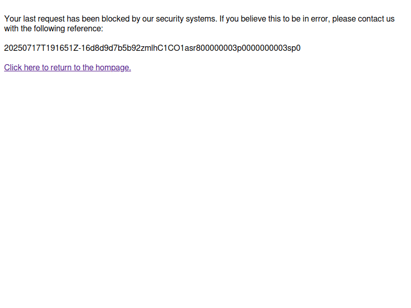This screenshot has width=411, height=308.
Task: Click the trailing "sp0" of the reference code
Action: pyautogui.click(x=294, y=48)
